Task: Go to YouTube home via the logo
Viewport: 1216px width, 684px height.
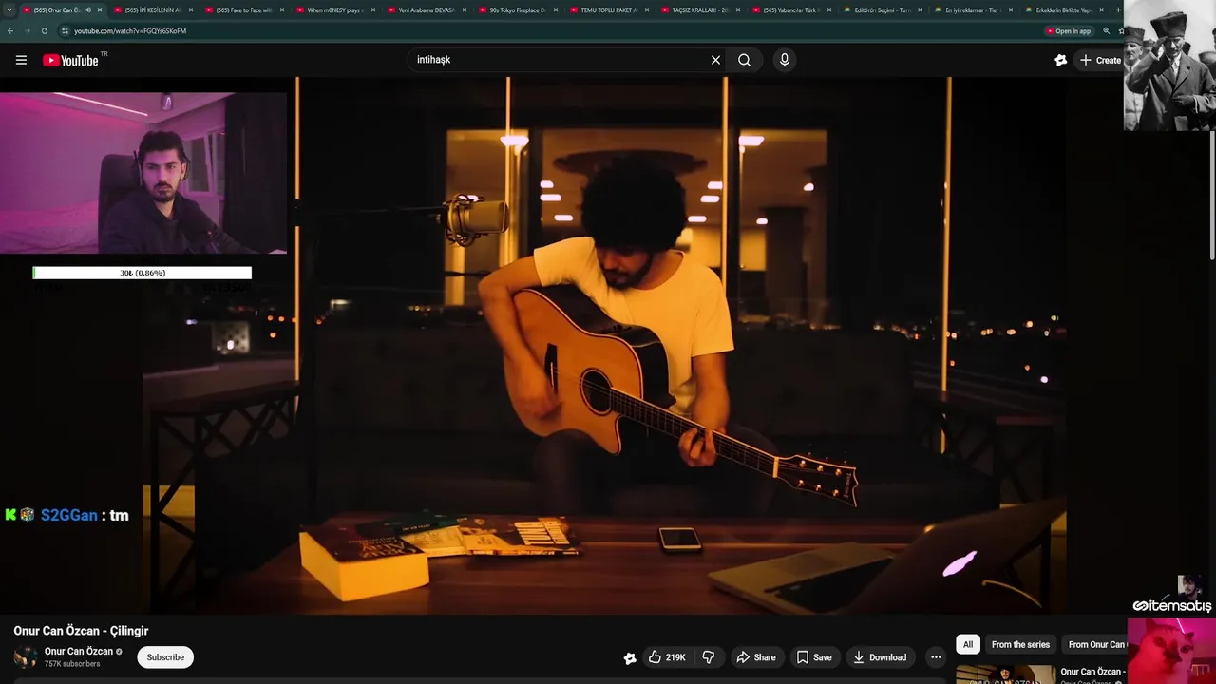Action: pos(70,60)
